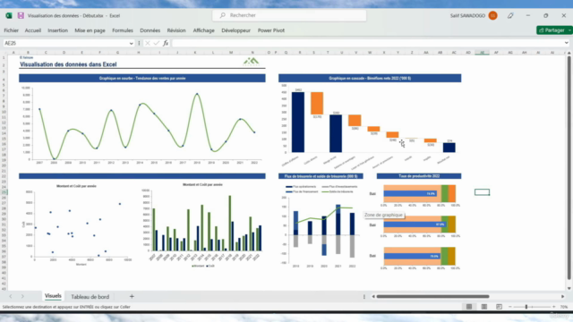Switch to Page Layout view icon

pos(483,307)
